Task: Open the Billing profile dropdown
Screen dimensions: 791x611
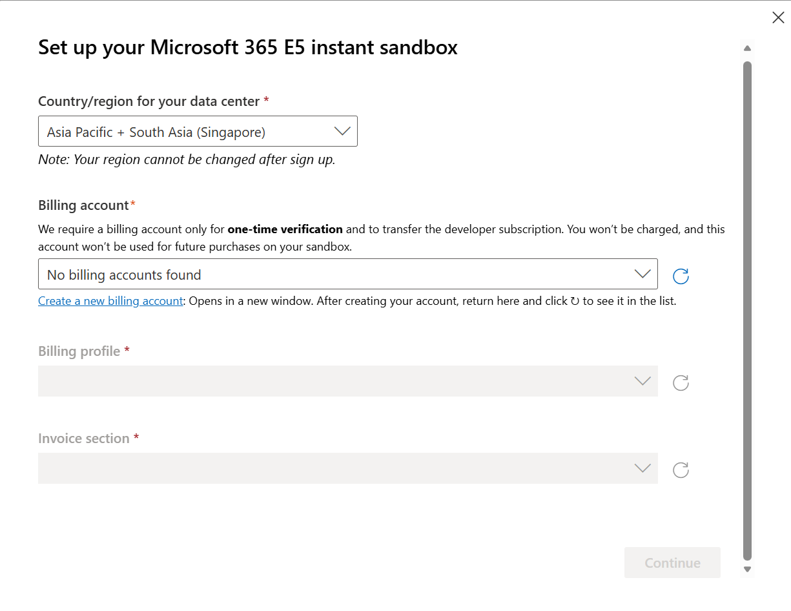Action: pos(348,381)
